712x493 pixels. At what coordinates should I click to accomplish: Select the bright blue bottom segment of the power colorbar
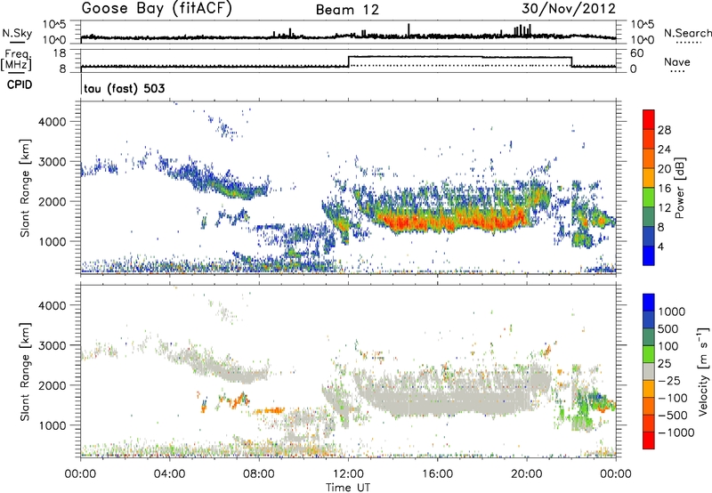(649, 255)
